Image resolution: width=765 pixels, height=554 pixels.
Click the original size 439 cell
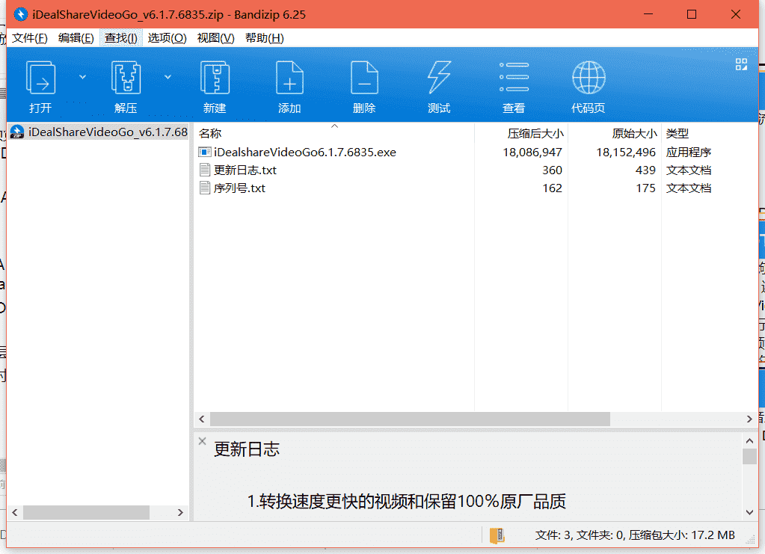coord(645,170)
